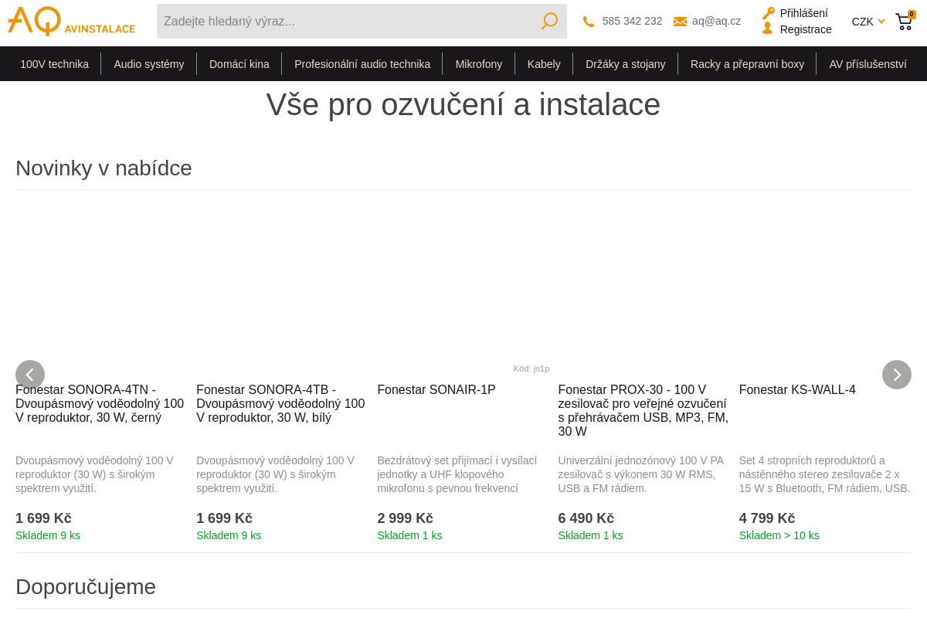Click the 4 799 Kč price
The image size is (927, 618).
(x=766, y=518)
